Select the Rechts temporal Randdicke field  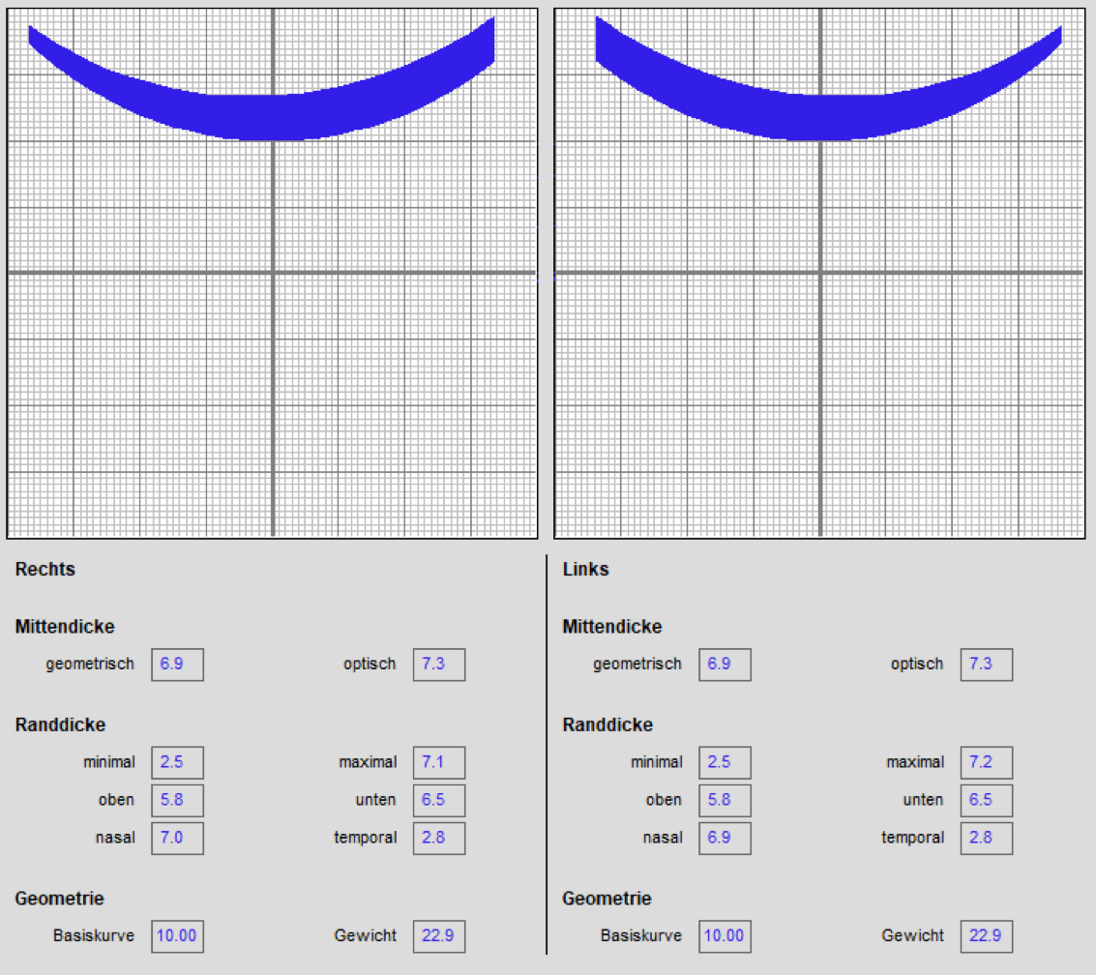pyautogui.click(x=438, y=839)
